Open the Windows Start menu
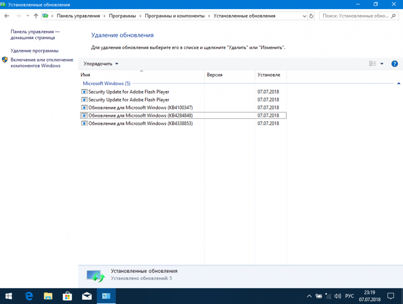 coord(8,296)
